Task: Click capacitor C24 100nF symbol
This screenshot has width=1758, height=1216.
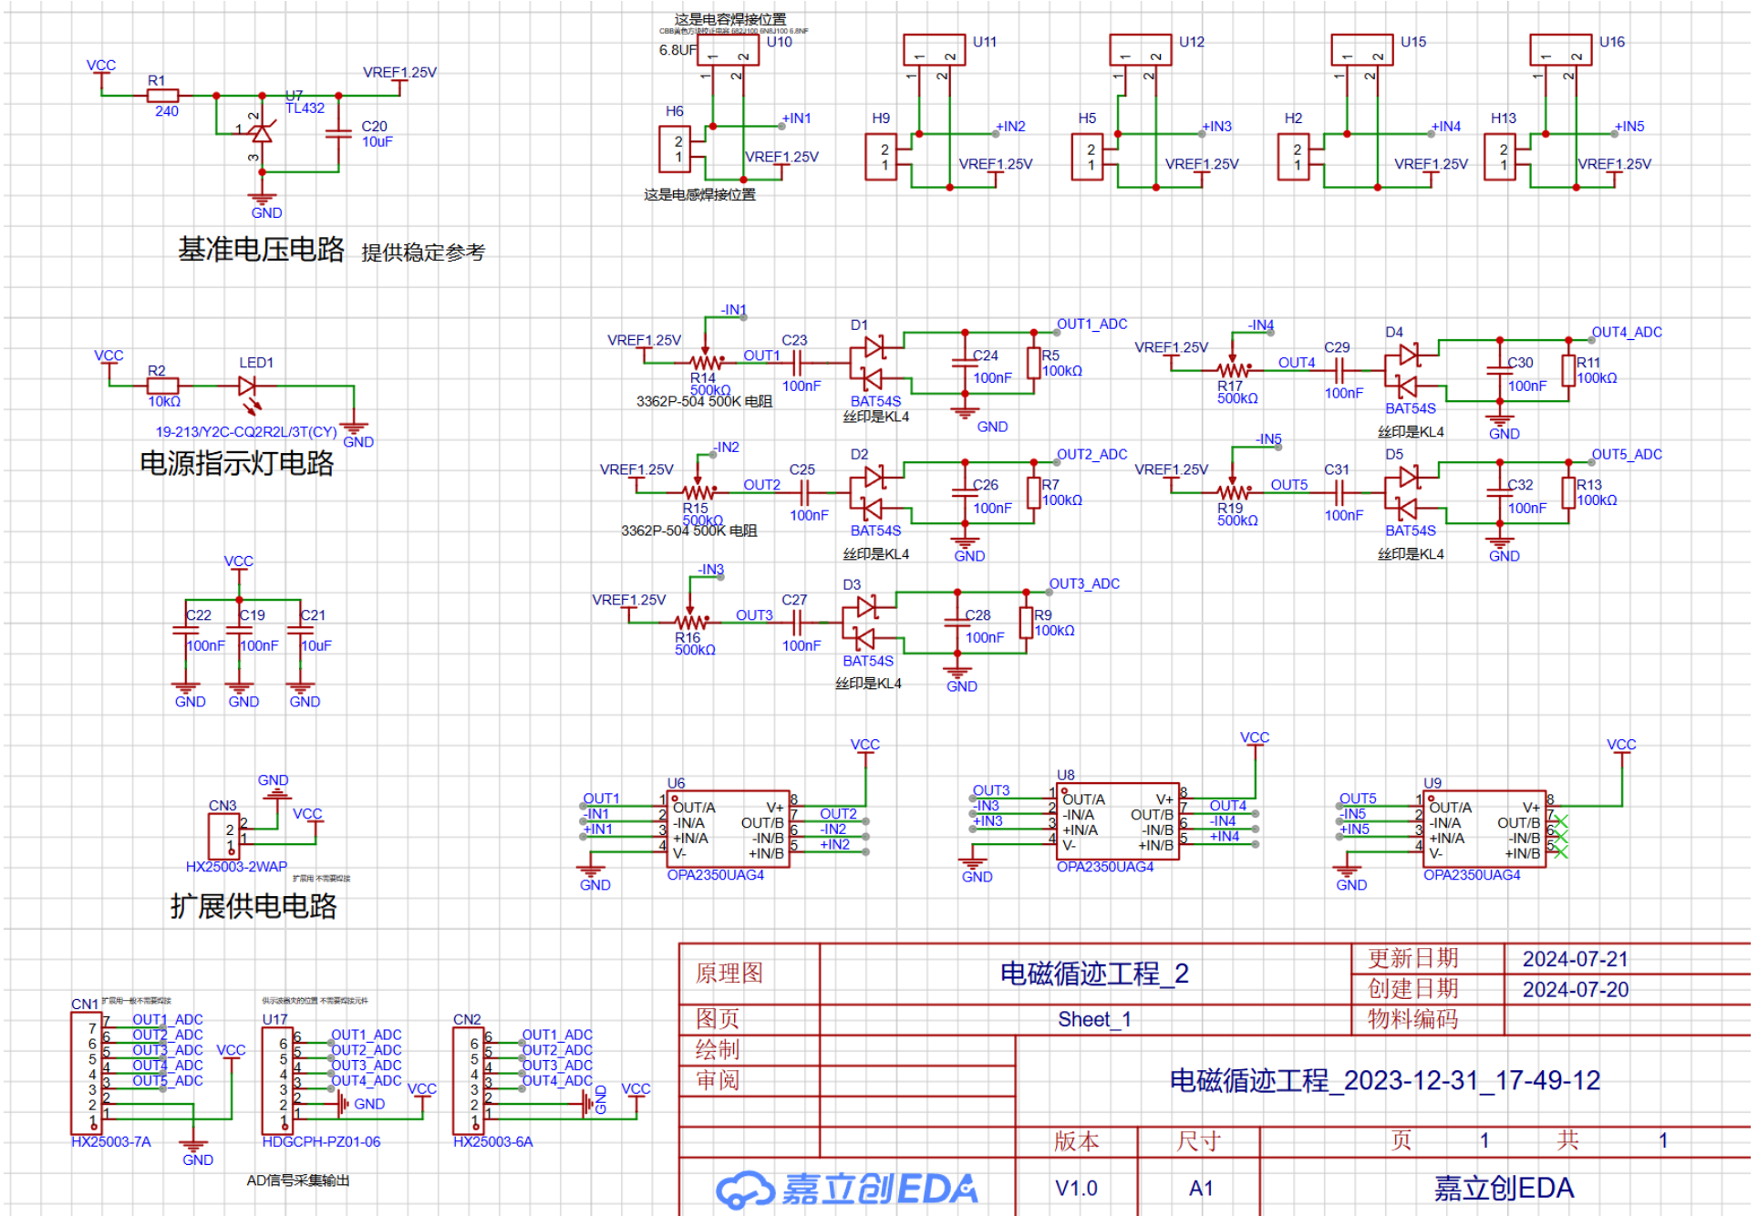Action: pos(966,364)
